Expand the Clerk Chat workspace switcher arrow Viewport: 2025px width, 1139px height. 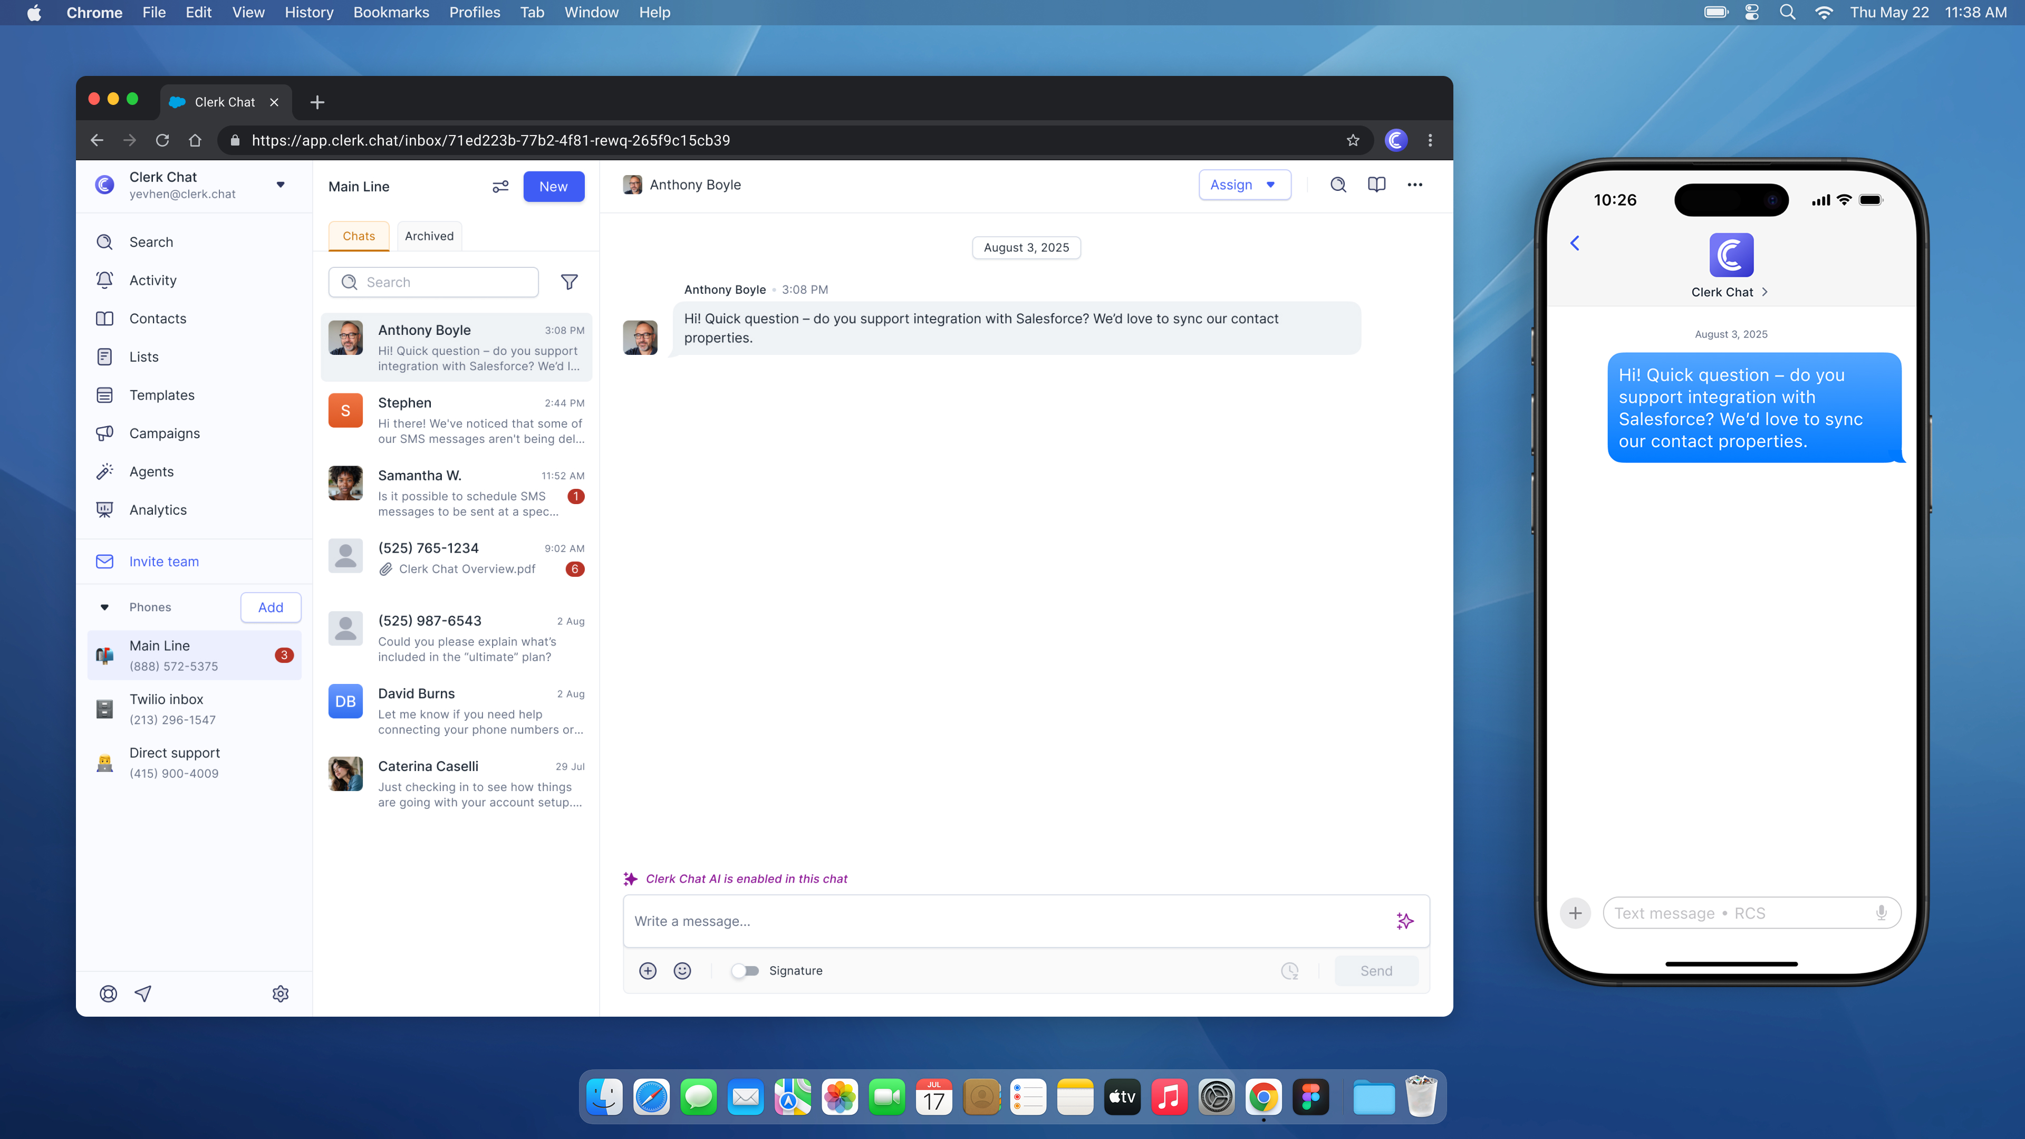pos(281,185)
